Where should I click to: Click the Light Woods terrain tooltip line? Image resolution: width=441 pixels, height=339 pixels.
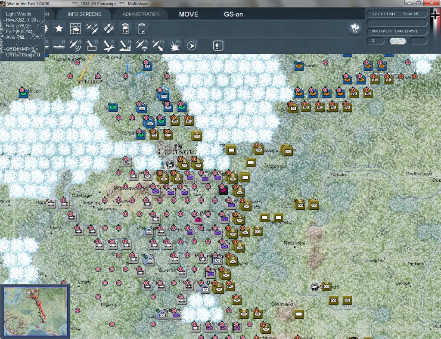[x=19, y=14]
